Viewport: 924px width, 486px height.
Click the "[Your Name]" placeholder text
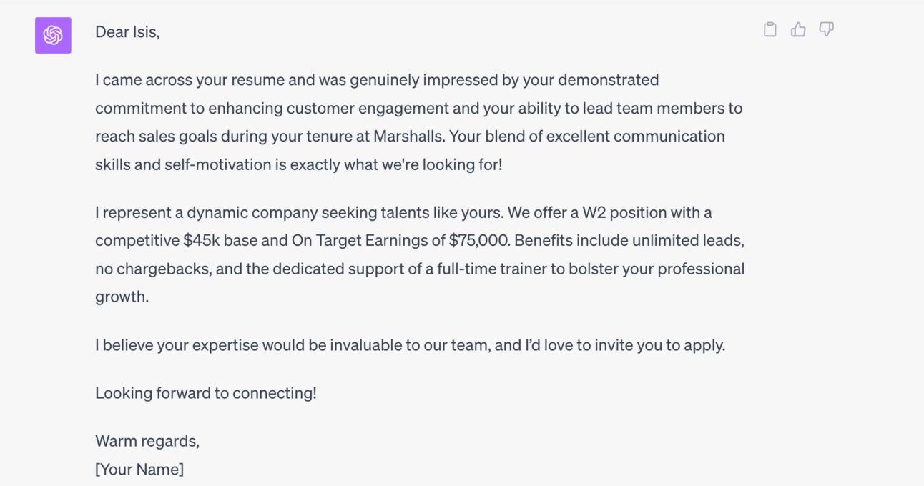point(139,470)
